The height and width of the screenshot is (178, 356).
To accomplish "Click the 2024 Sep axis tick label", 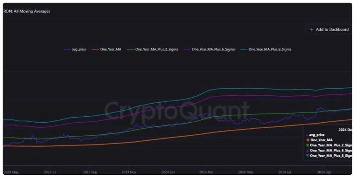I will click(x=324, y=172).
